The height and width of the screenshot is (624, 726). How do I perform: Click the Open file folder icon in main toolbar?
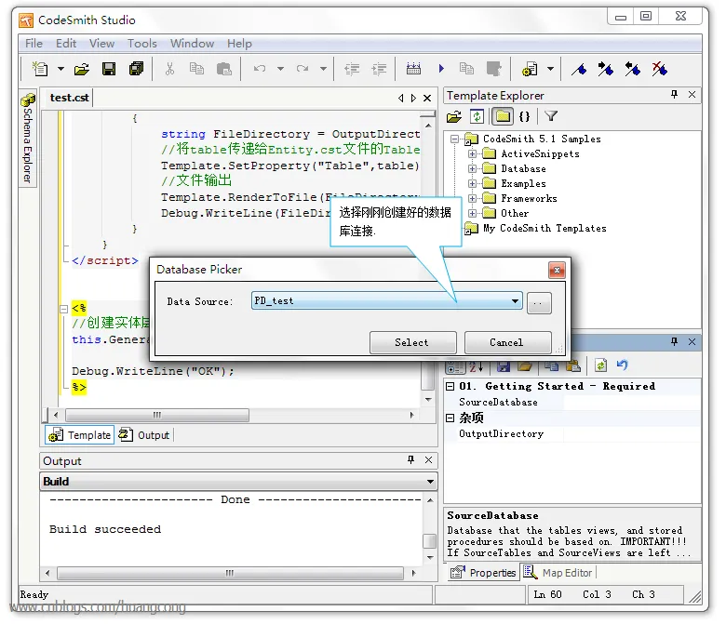[82, 69]
